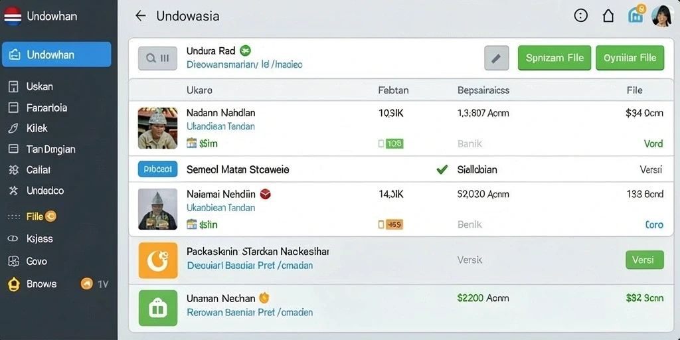
Task: Toggle the green checkmark beside Sialldoian
Action: click(x=442, y=169)
